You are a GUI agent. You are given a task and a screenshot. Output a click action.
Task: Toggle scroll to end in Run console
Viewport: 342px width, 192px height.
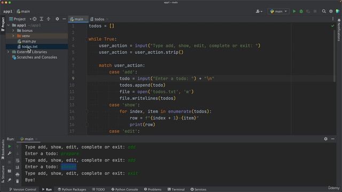pyautogui.click(x=18, y=167)
